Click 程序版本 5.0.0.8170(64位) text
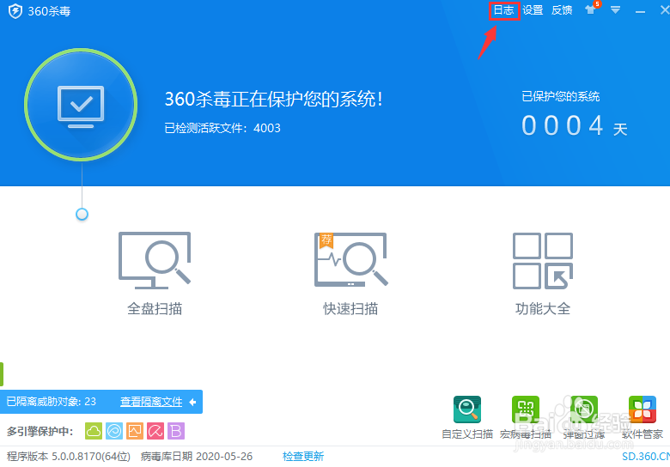 click(69, 457)
